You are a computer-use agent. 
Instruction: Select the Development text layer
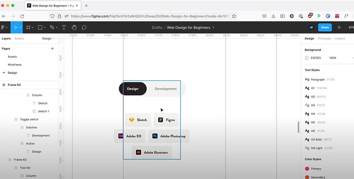pyautogui.click(x=41, y=135)
